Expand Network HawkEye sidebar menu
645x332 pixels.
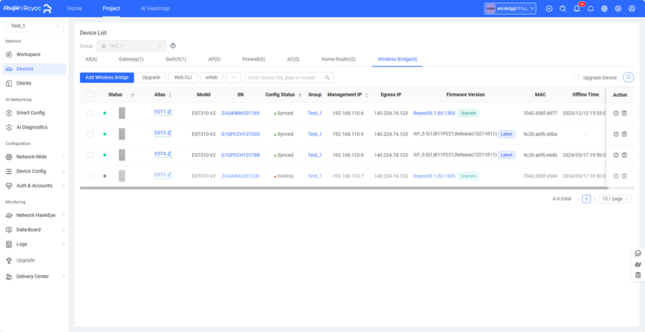tap(34, 215)
